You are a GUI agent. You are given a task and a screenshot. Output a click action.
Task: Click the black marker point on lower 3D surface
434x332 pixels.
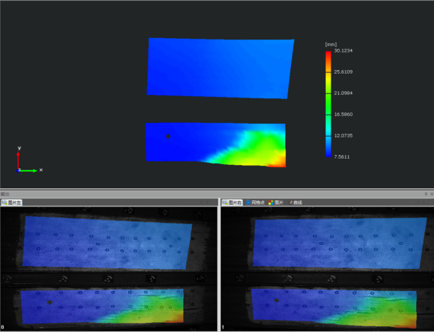coord(168,136)
